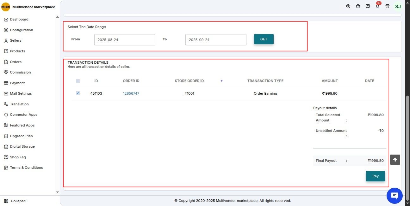Click the user profile icon in header
Viewport: 410px width, 206px height.
(x=348, y=6)
